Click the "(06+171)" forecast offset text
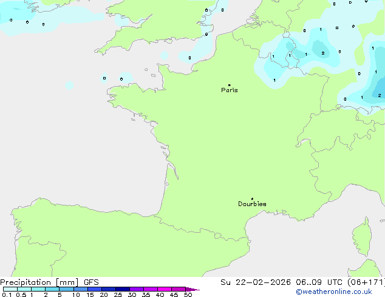Viewport: 385px width, 297px height. tap(366, 282)
